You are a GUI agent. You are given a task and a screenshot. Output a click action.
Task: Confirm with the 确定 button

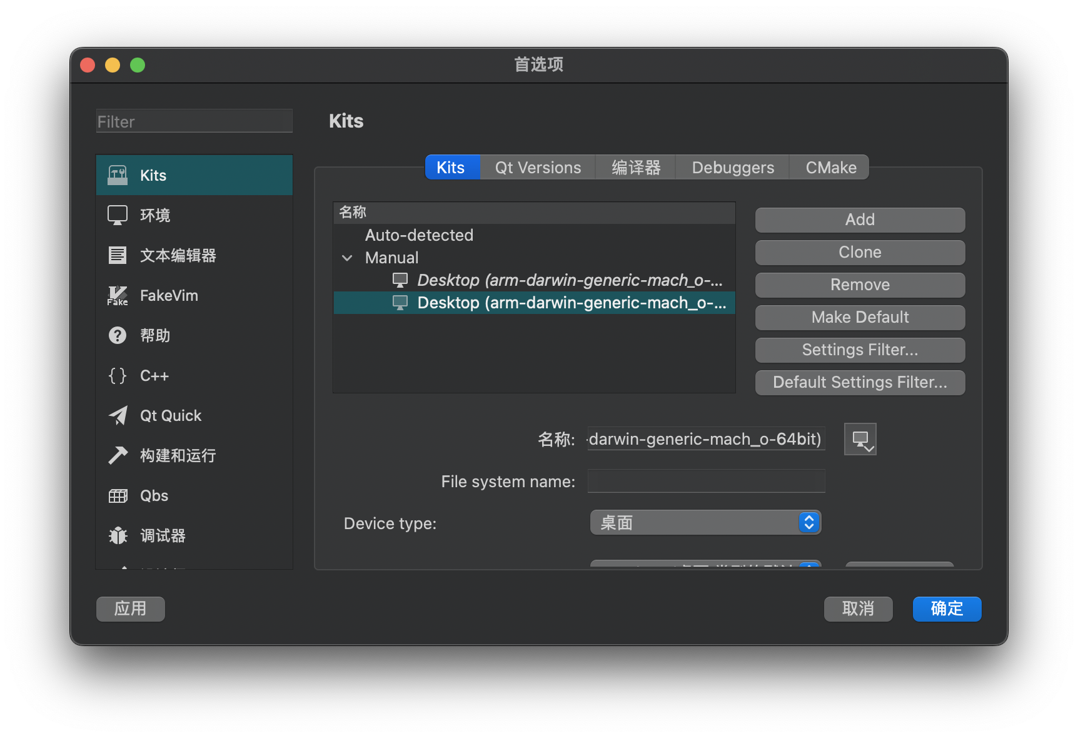(947, 609)
